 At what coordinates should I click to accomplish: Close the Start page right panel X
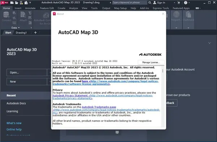point(209,43)
